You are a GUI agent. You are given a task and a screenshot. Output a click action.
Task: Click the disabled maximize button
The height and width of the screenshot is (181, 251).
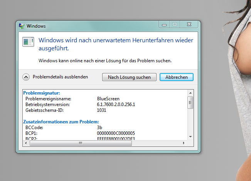(x=175, y=25)
